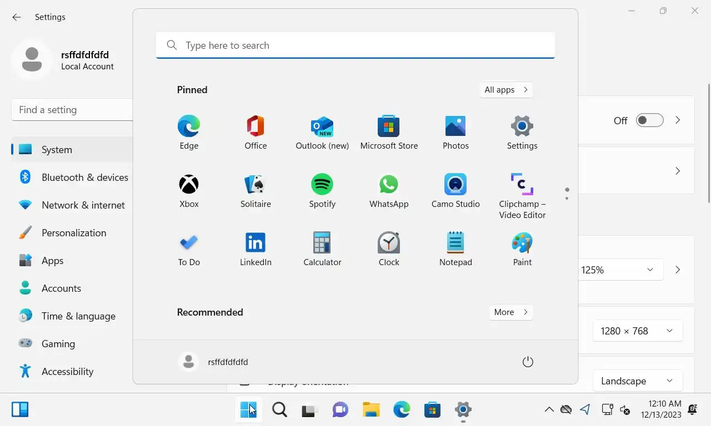
Task: Open Network & internet settings
Action: point(72,205)
